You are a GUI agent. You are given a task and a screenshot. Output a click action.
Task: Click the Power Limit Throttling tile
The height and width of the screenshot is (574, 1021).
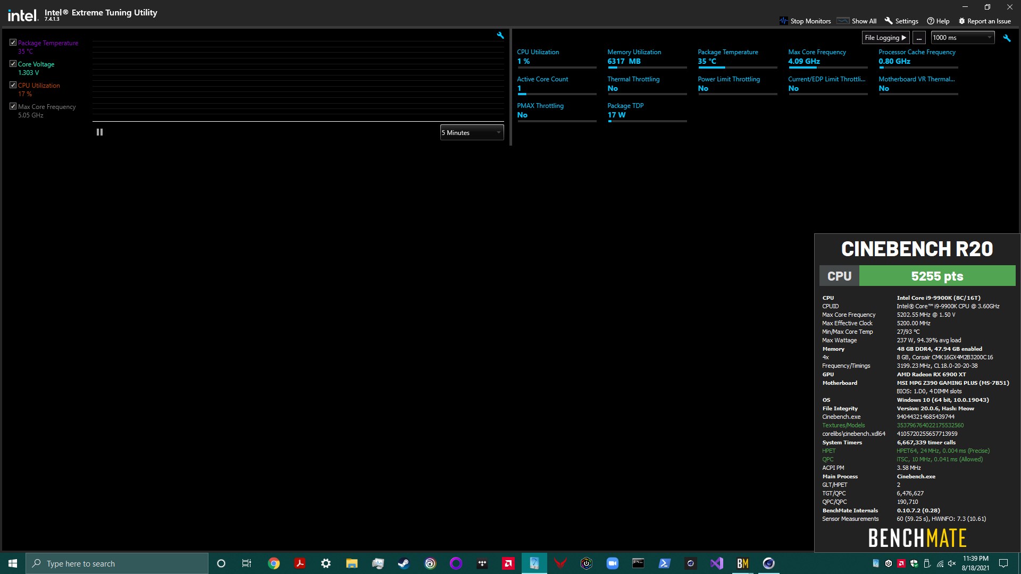[738, 85]
